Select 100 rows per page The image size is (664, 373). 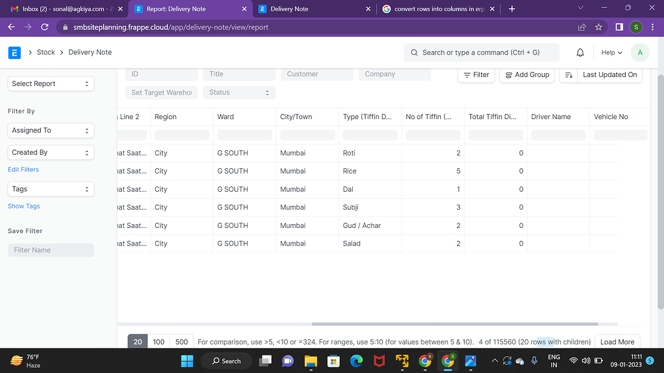(158, 341)
